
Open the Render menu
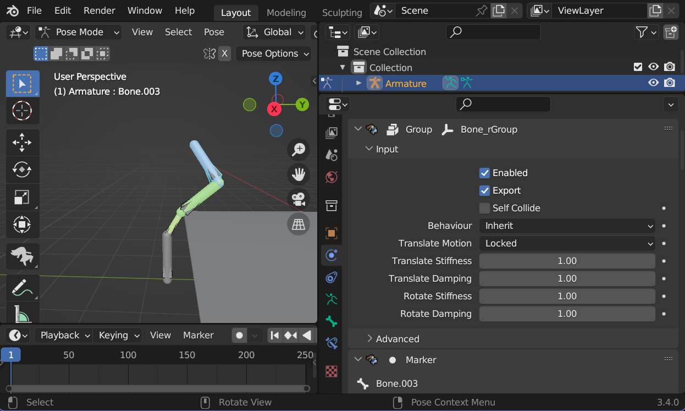coord(99,10)
